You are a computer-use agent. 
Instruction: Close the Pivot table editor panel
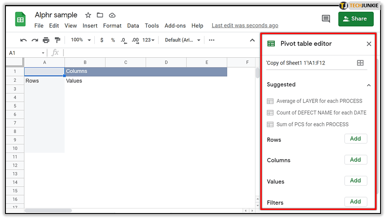(x=369, y=44)
